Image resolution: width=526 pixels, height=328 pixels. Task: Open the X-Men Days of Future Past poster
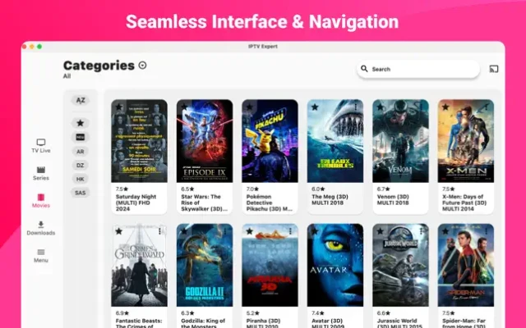tap(466, 139)
